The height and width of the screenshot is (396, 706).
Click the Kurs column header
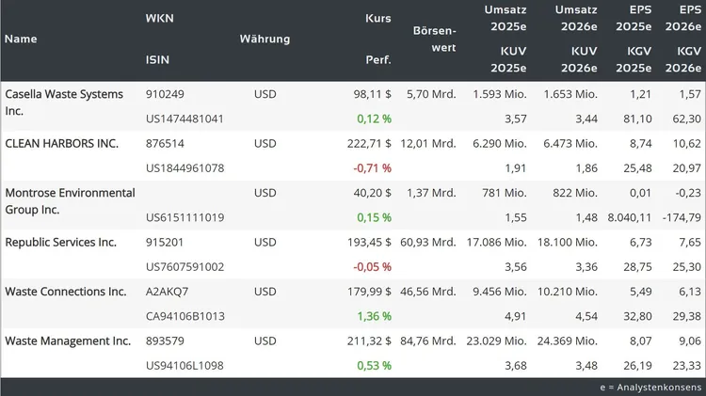[x=378, y=19]
